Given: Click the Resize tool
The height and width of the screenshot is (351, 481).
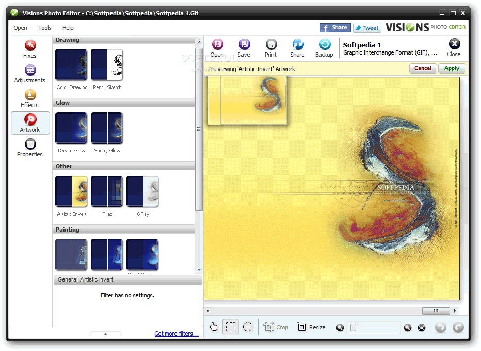Looking at the screenshot, I should pos(311,327).
